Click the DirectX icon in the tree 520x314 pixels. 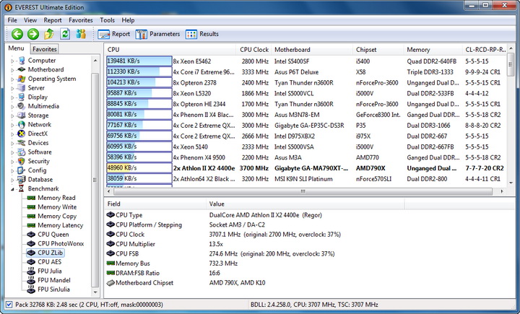[x=22, y=134]
